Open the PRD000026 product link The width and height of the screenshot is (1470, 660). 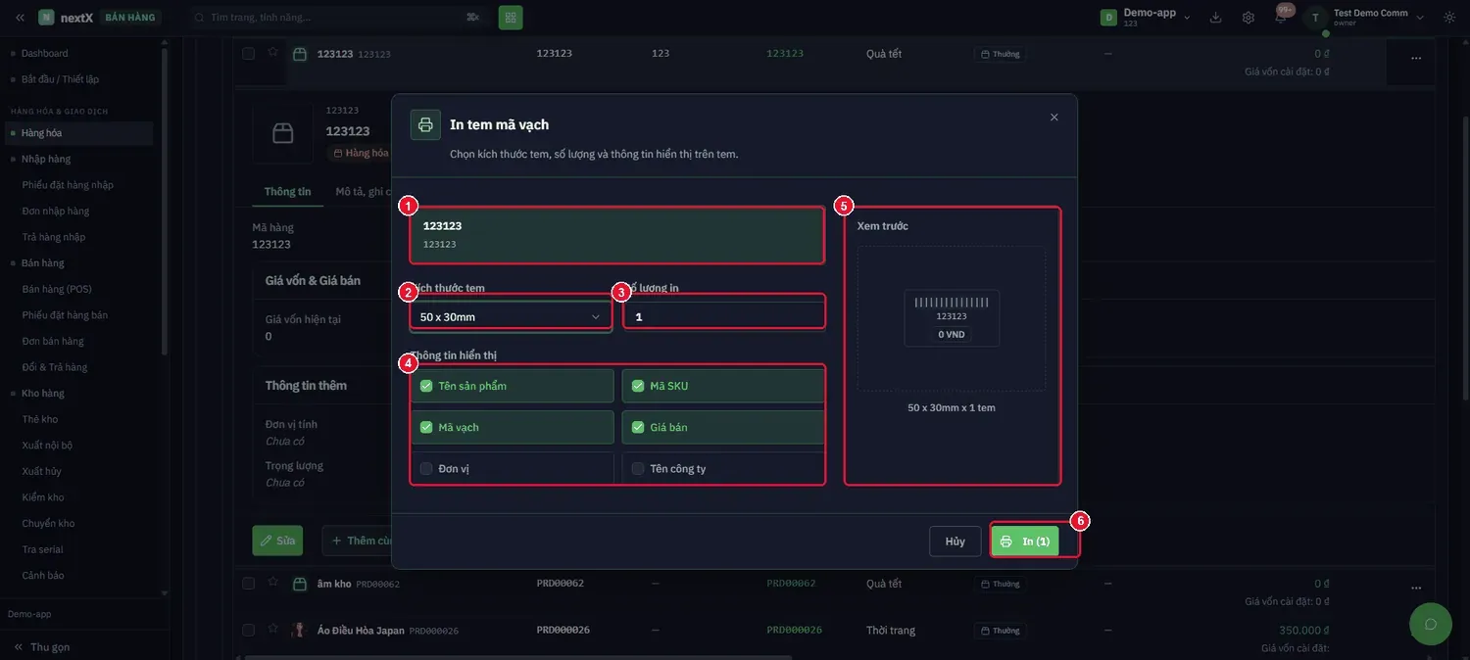pyautogui.click(x=795, y=630)
